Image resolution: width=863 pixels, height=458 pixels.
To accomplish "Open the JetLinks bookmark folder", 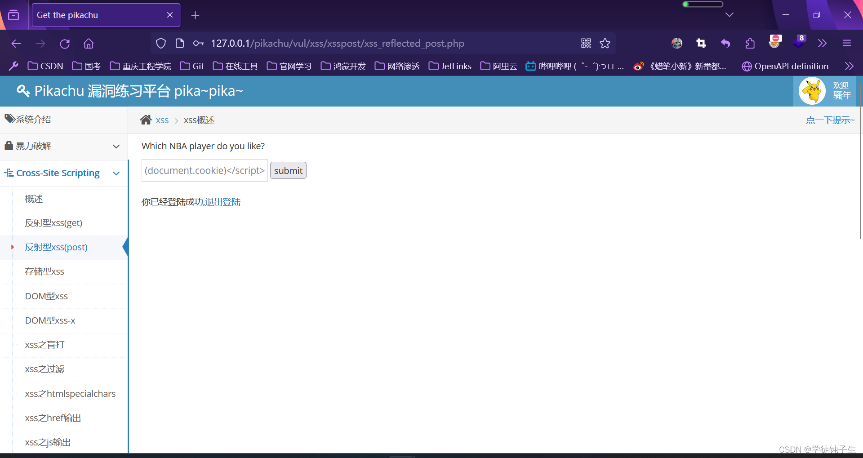I will coord(450,66).
